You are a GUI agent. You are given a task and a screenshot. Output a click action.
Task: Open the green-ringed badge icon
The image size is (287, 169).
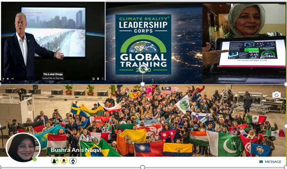pyautogui.click(x=55, y=161)
